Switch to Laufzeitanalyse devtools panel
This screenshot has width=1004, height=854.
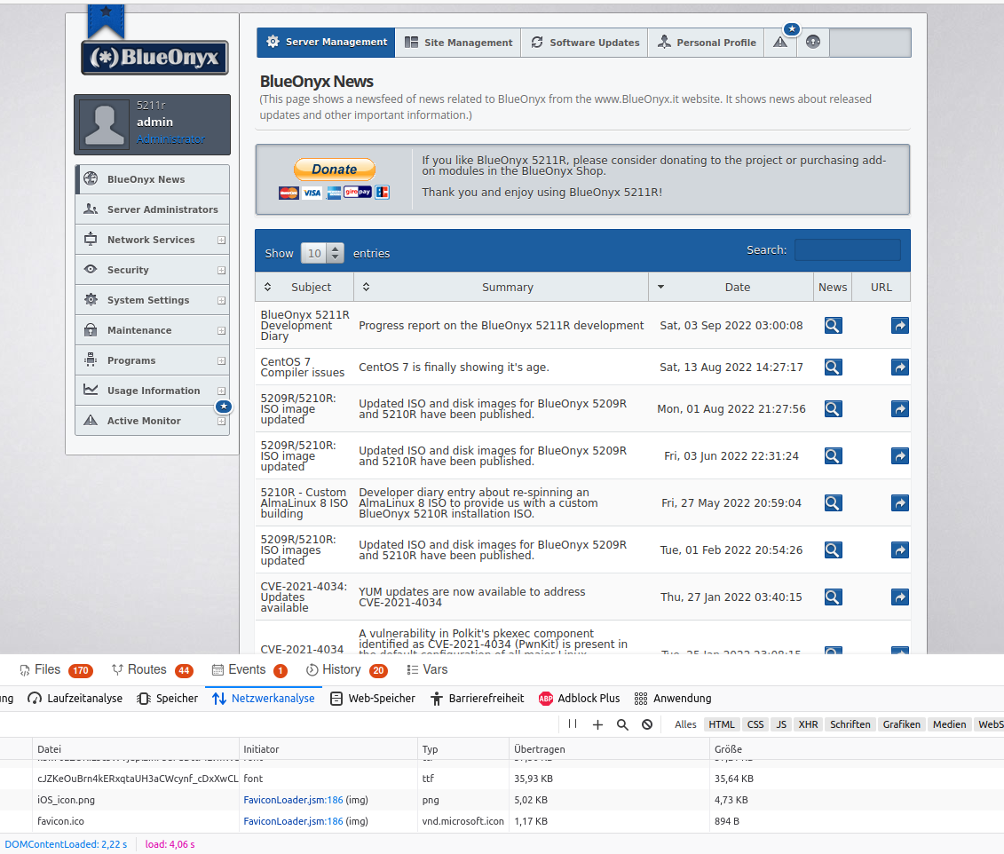point(75,699)
